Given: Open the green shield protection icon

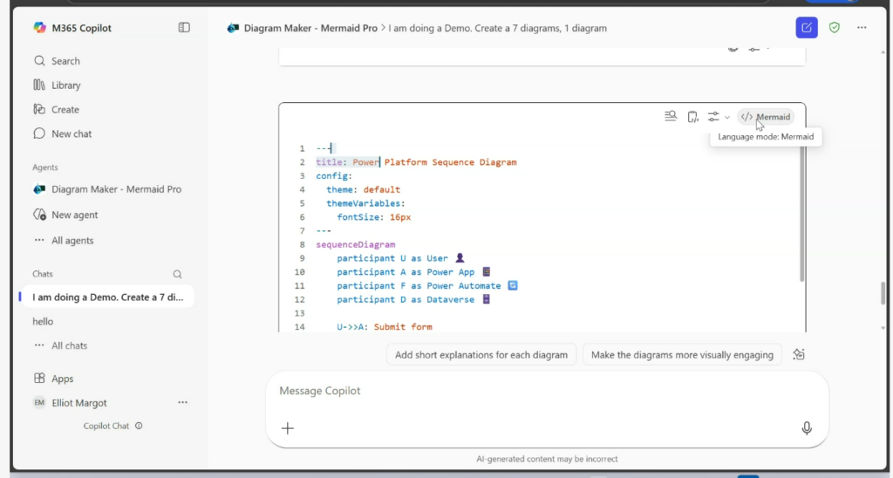Looking at the screenshot, I should [x=835, y=28].
